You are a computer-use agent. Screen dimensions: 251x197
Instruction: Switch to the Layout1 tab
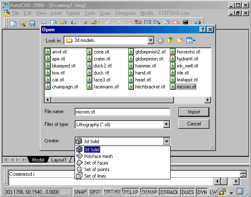(59, 160)
